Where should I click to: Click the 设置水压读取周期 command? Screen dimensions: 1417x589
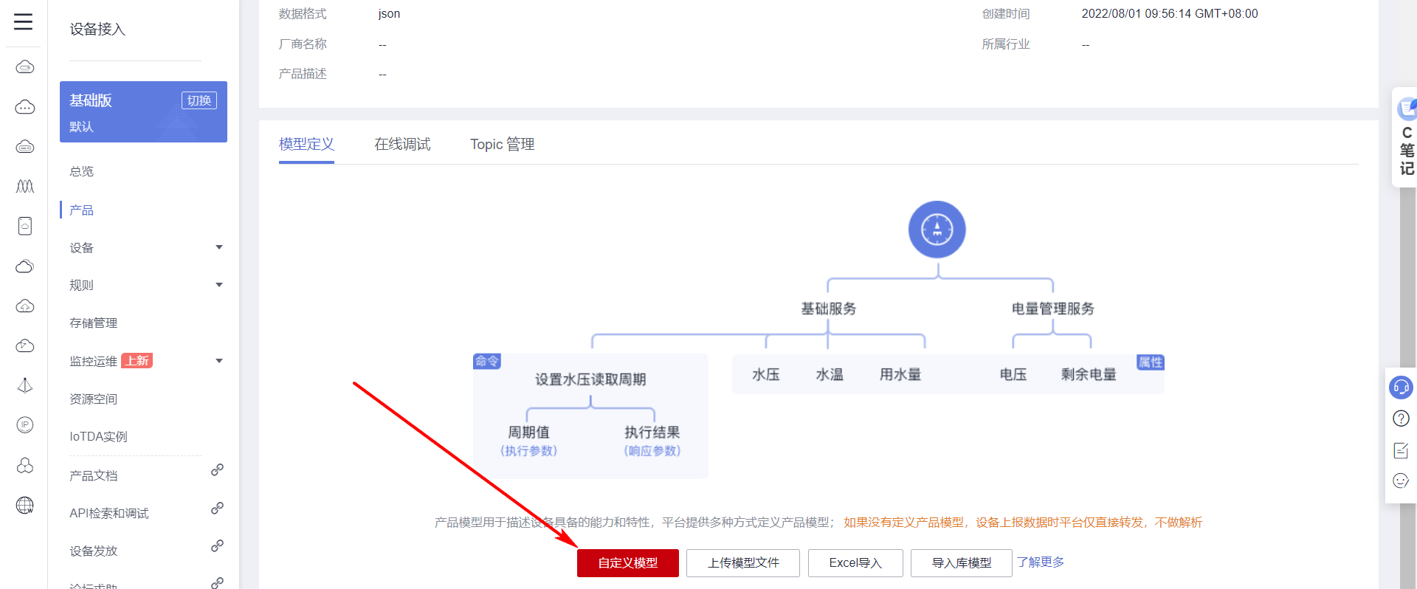tap(590, 379)
